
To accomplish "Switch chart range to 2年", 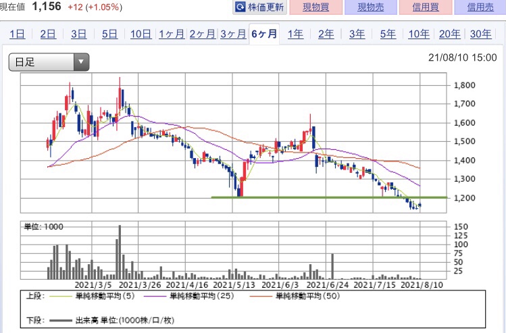I will click(x=326, y=34).
